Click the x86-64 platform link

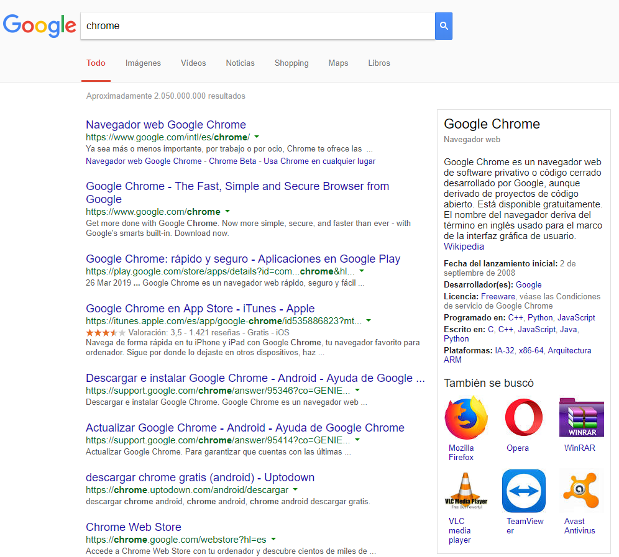[x=531, y=351]
